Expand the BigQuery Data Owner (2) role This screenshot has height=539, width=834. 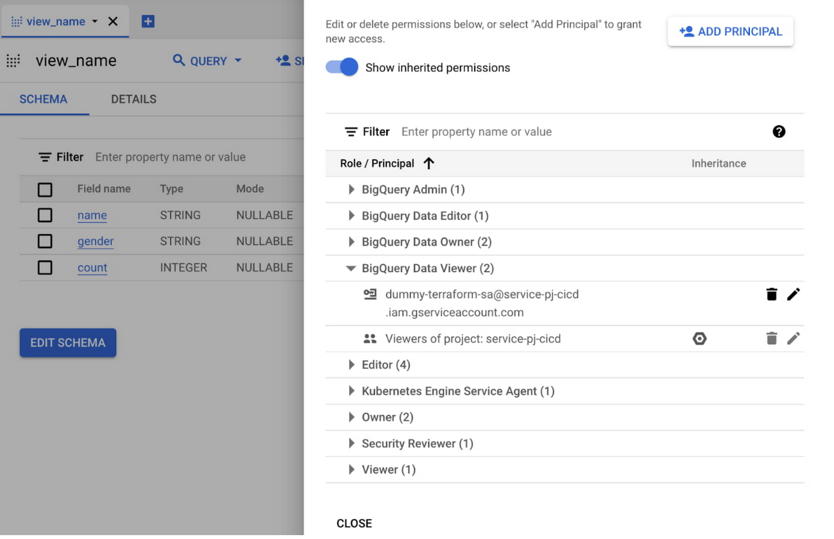click(x=351, y=242)
